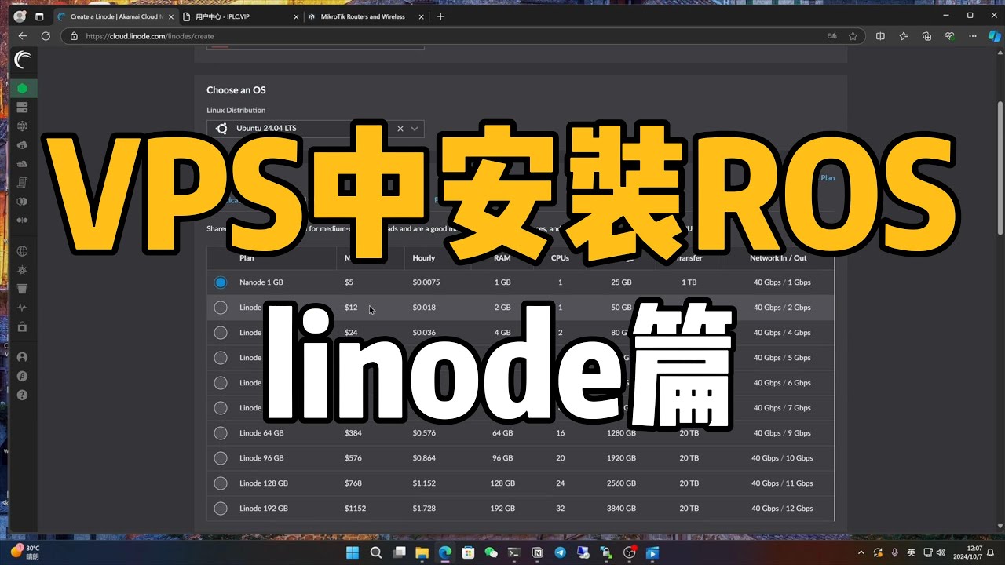View site information lock icon

pos(74,36)
